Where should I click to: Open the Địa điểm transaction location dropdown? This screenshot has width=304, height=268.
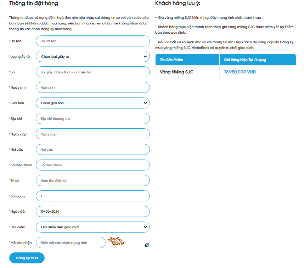pyautogui.click(x=93, y=227)
